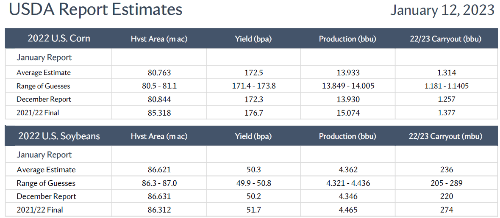Select corn carryout average 1.314 cell

point(447,73)
